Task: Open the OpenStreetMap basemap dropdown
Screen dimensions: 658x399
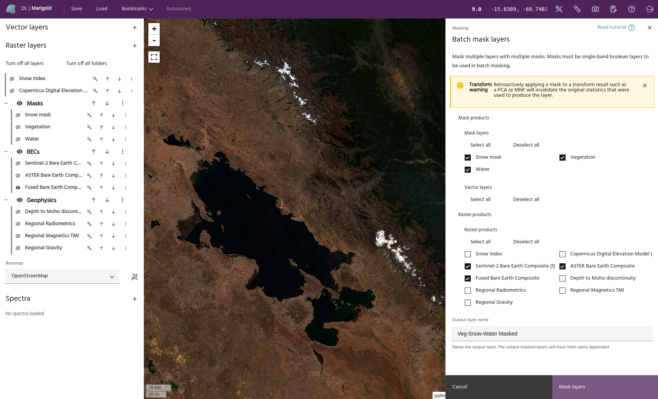Action: pos(62,276)
